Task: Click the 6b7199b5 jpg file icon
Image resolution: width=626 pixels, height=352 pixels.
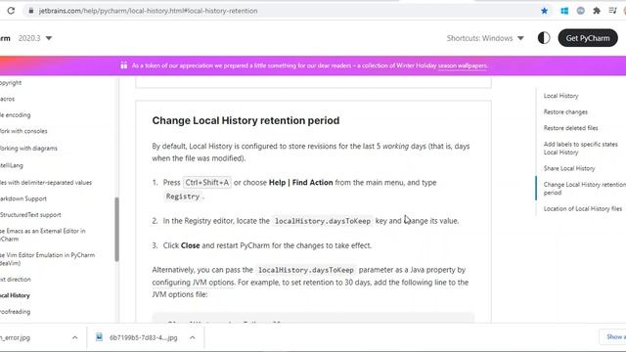Action: coord(99,337)
